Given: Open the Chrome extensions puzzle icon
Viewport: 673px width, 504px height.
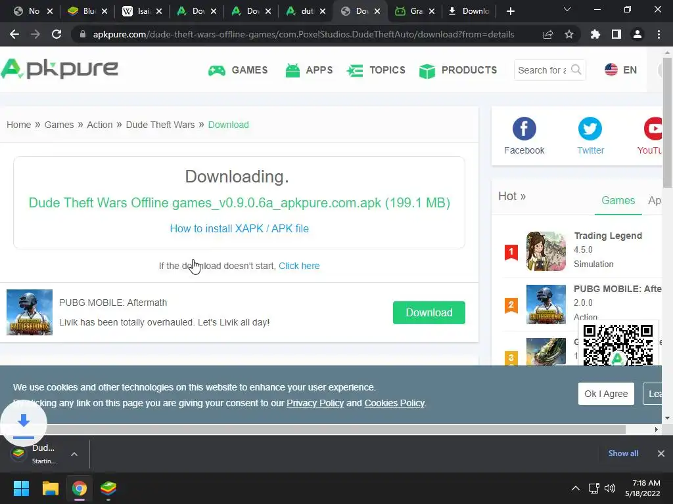Looking at the screenshot, I should (x=595, y=34).
